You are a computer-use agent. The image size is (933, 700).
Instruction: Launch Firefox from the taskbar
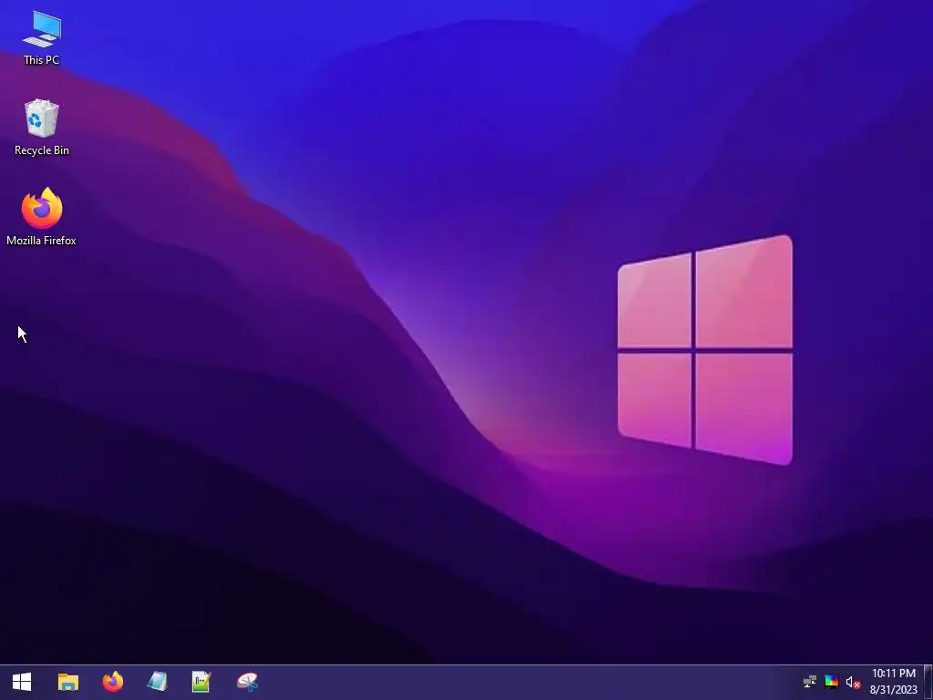[112, 682]
